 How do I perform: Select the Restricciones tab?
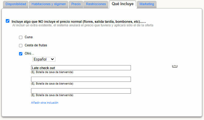pyautogui.click(x=96, y=4)
